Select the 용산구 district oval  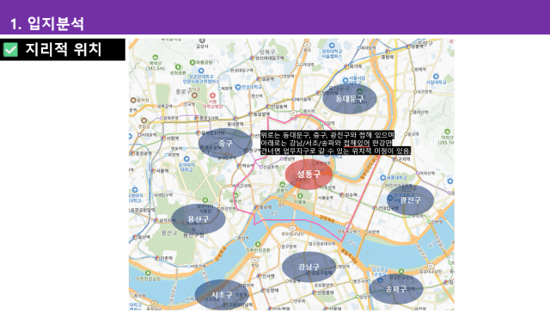click(199, 219)
